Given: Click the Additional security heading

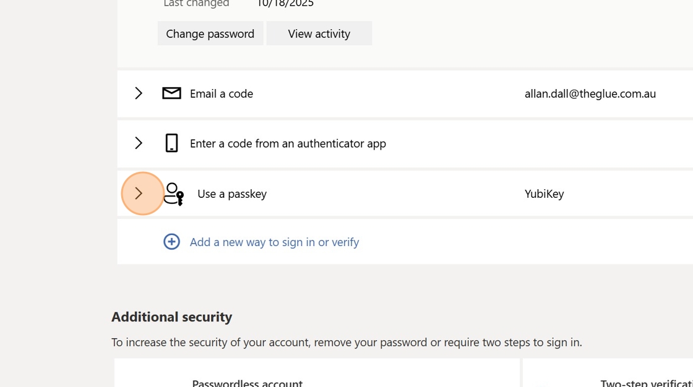Looking at the screenshot, I should tap(171, 317).
